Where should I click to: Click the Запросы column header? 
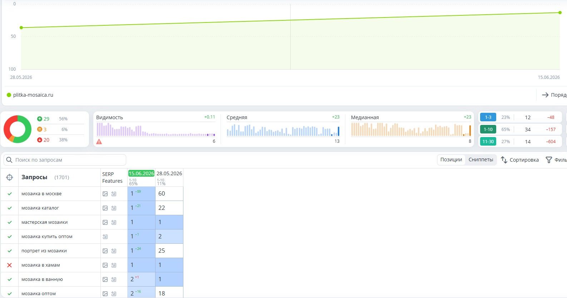click(34, 177)
